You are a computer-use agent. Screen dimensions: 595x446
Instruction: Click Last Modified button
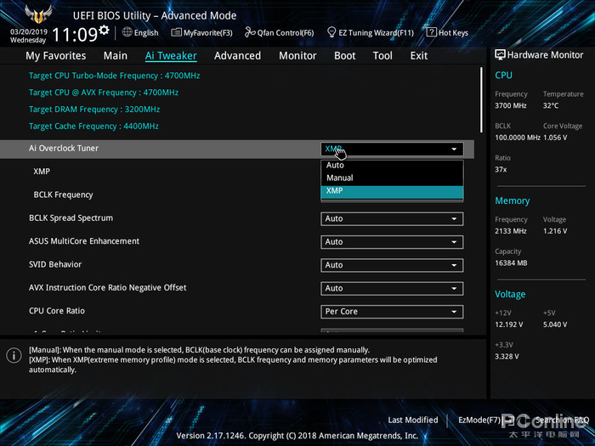(413, 420)
